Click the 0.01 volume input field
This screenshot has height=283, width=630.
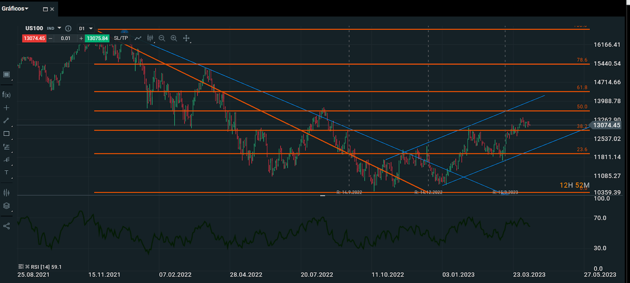click(x=66, y=38)
